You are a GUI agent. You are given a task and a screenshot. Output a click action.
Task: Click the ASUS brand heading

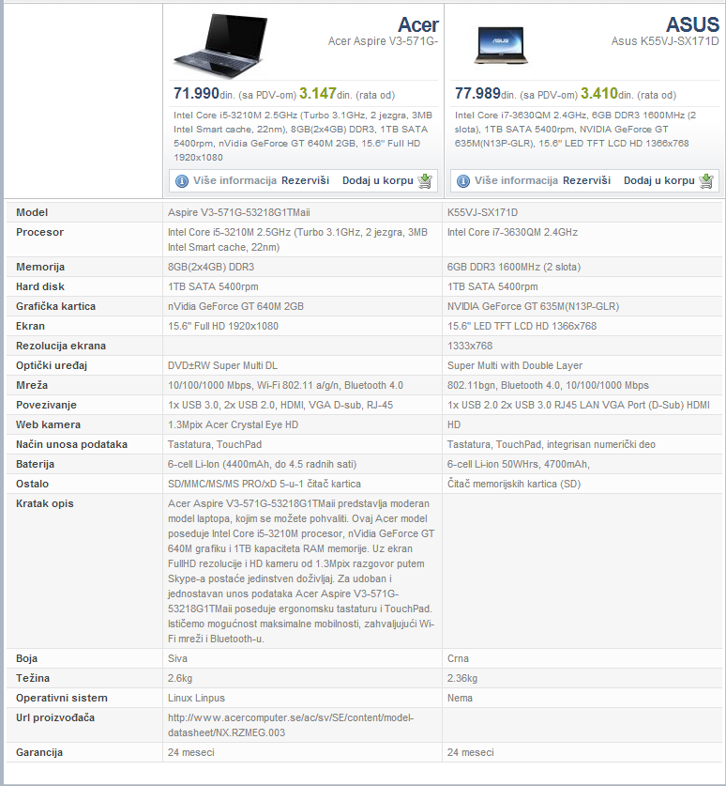pos(692,24)
